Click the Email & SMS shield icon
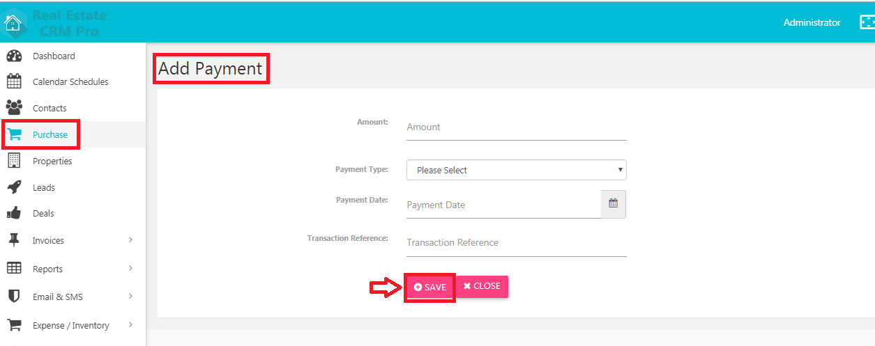875x346 pixels. pyautogui.click(x=14, y=297)
